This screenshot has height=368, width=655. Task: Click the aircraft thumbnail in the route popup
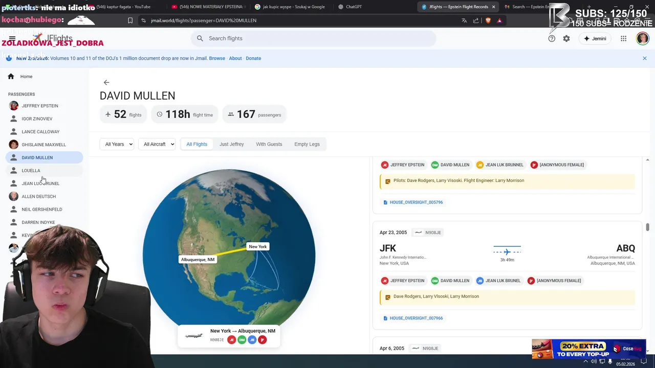[194, 335]
